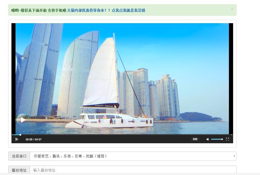Click the large circular play overlay on video

(23, 120)
